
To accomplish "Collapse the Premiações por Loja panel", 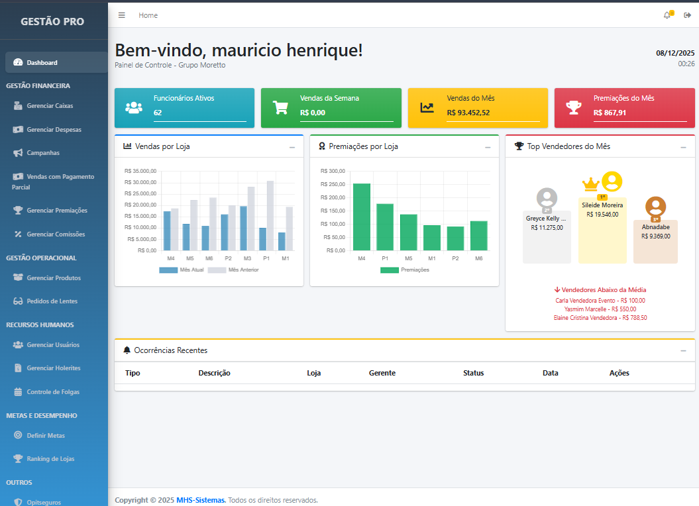I will click(x=488, y=147).
